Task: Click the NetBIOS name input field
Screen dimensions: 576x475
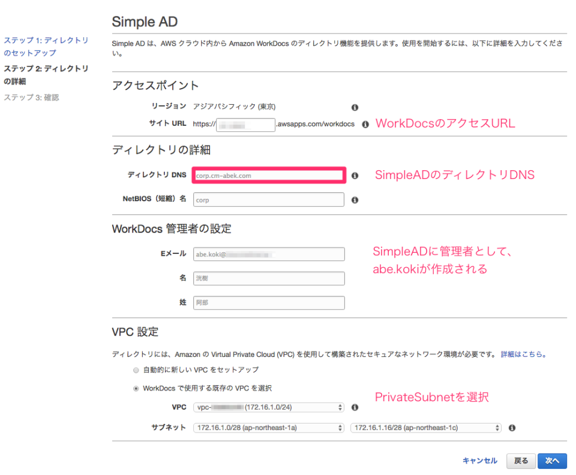Action: pyautogui.click(x=269, y=200)
